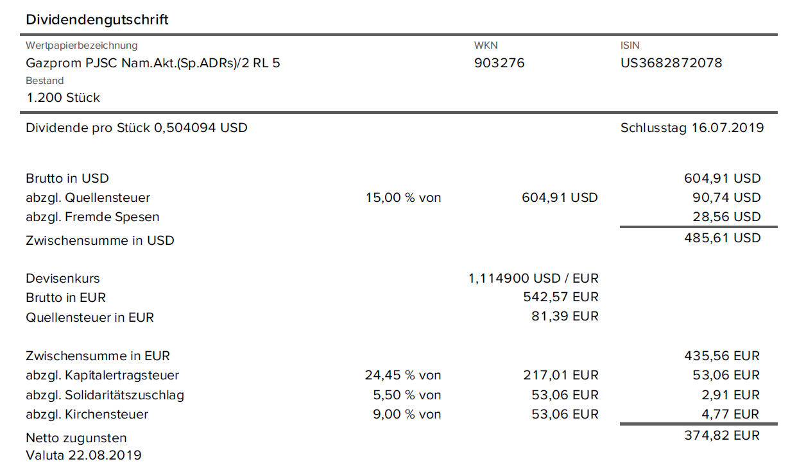Screen dimensions: 806x473
Task: Click the Valuta 22.08.2019 line
Action: [x=83, y=456]
